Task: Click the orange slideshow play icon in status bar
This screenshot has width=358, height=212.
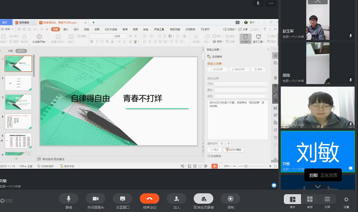Action: point(214,166)
